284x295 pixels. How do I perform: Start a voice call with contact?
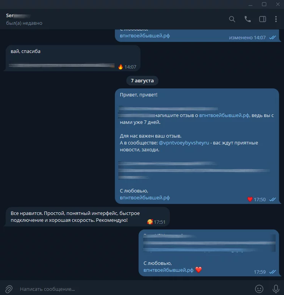click(247, 19)
